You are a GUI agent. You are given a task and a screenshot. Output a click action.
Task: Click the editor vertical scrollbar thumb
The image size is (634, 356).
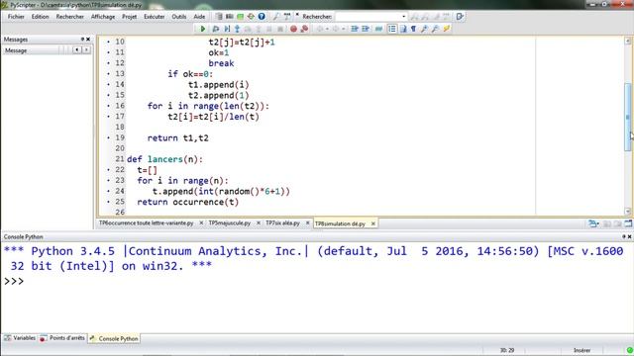click(628, 117)
